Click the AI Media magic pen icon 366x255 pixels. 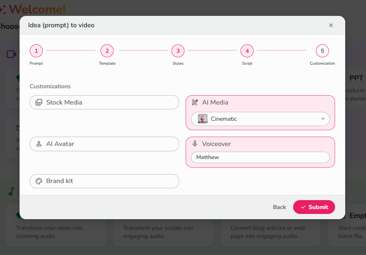pyautogui.click(x=195, y=102)
